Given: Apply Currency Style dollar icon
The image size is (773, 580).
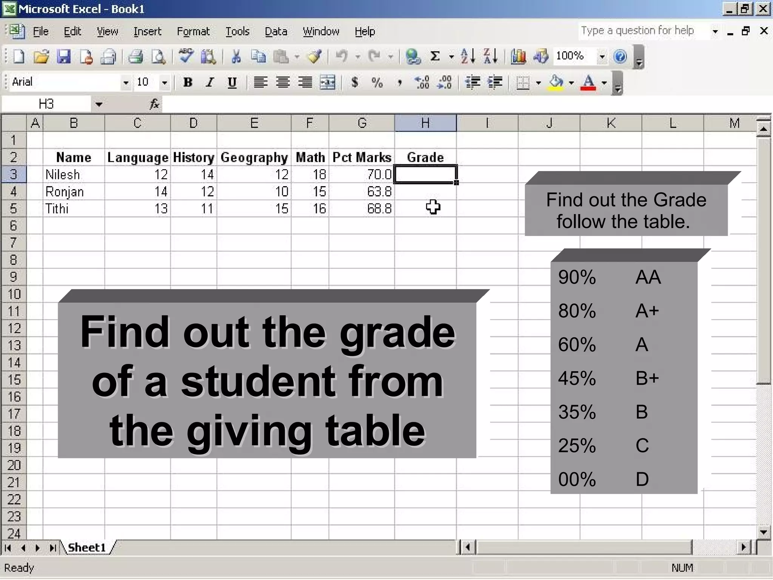Looking at the screenshot, I should point(354,82).
